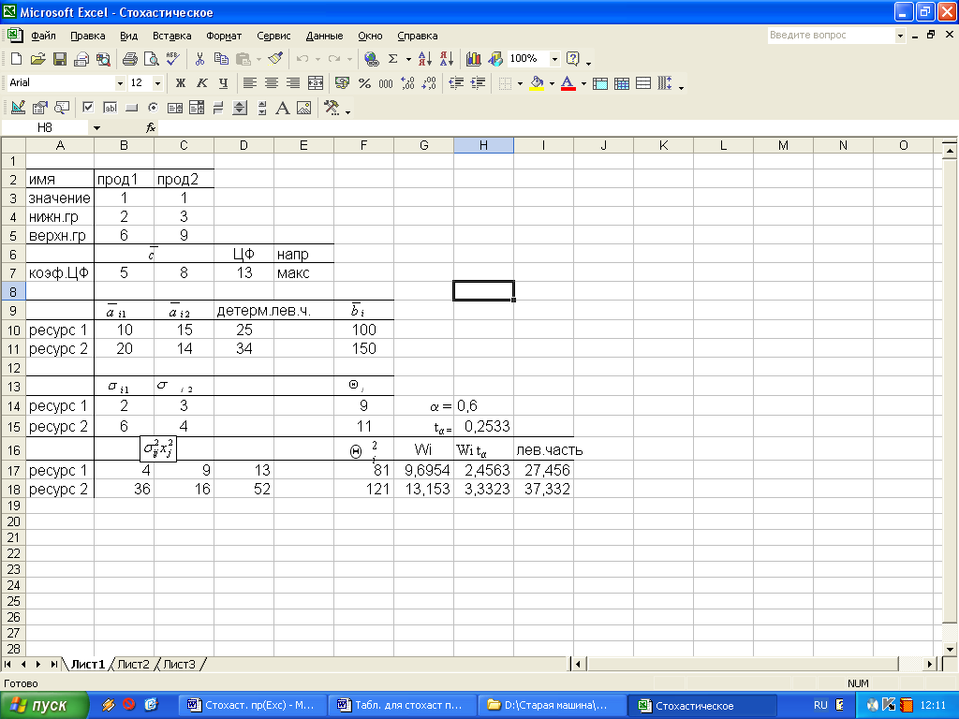Click the Windows пуск Start button
Viewport: 959px width, 719px height.
coord(44,705)
